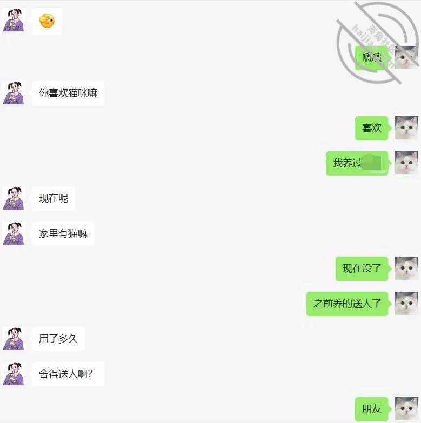This screenshot has width=421, height=423.
Task: Open cat avatar next to '喜欢' reply
Action: pyautogui.click(x=406, y=128)
